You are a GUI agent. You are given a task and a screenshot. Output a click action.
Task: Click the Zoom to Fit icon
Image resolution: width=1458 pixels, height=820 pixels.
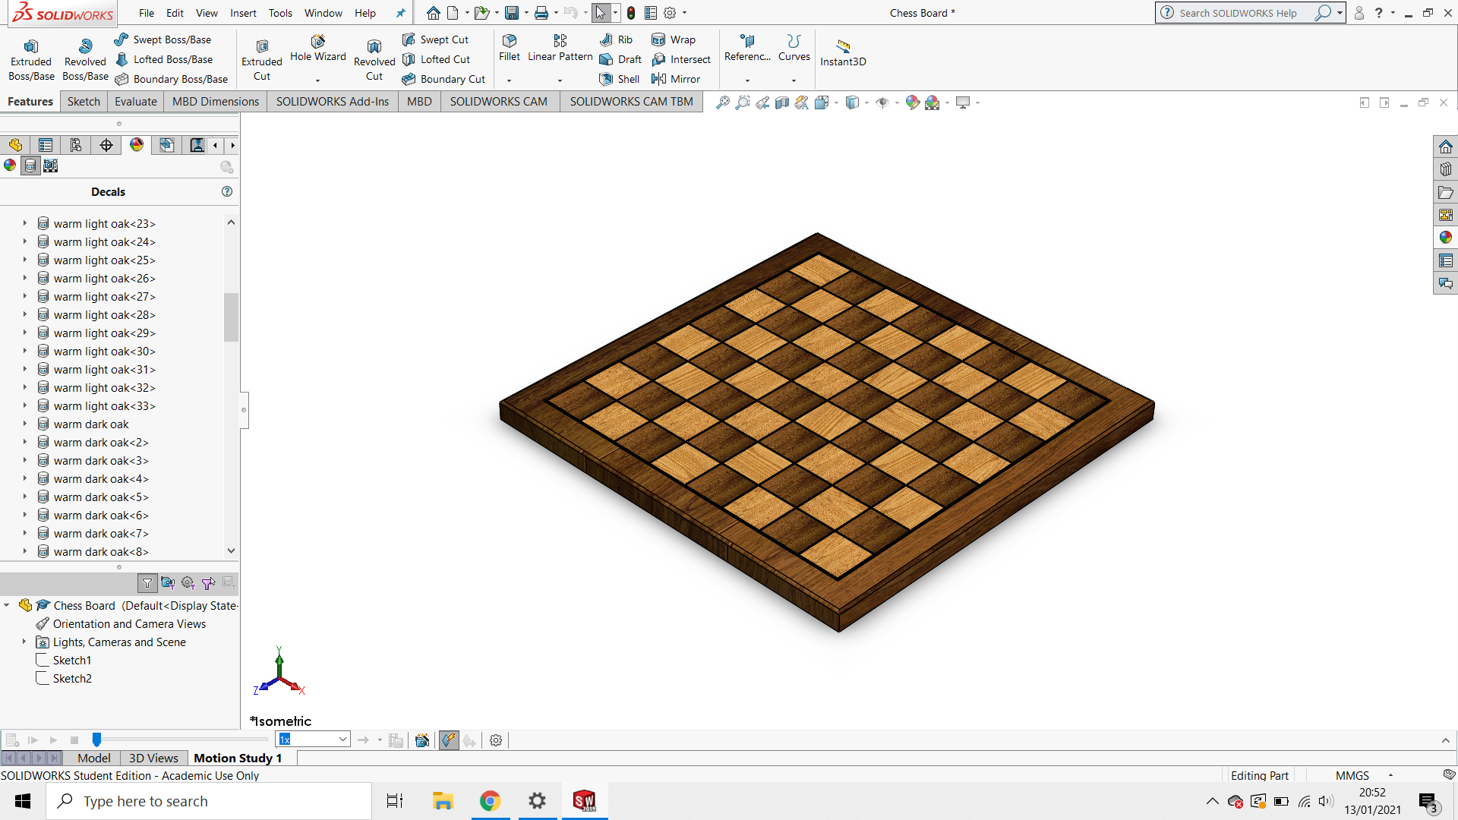pos(722,102)
